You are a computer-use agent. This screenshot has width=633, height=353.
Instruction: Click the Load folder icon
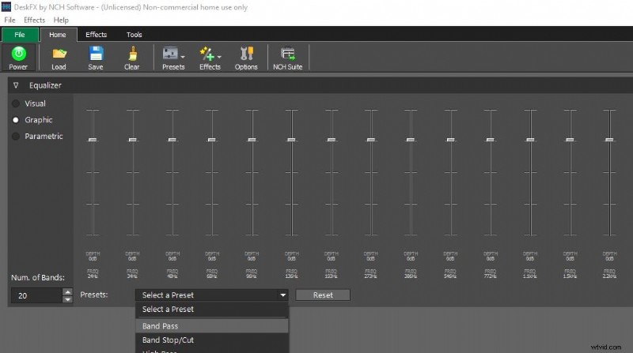59,54
